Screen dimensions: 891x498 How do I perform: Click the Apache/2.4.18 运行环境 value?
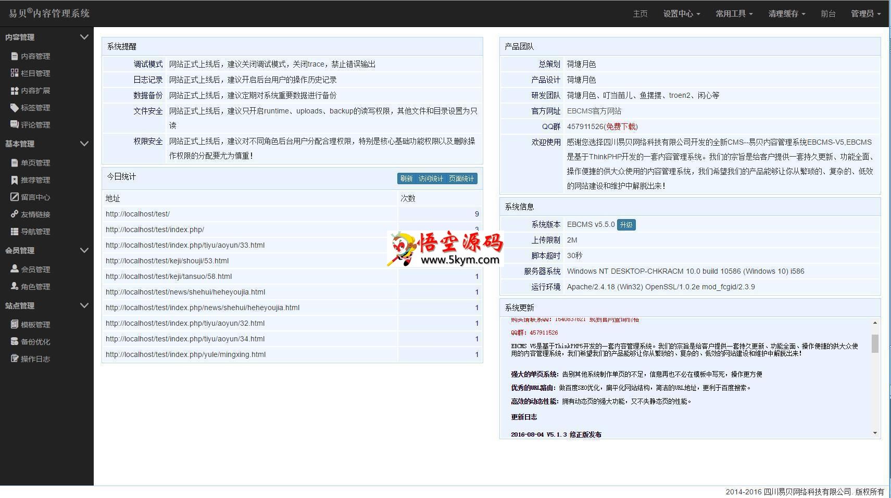(661, 287)
